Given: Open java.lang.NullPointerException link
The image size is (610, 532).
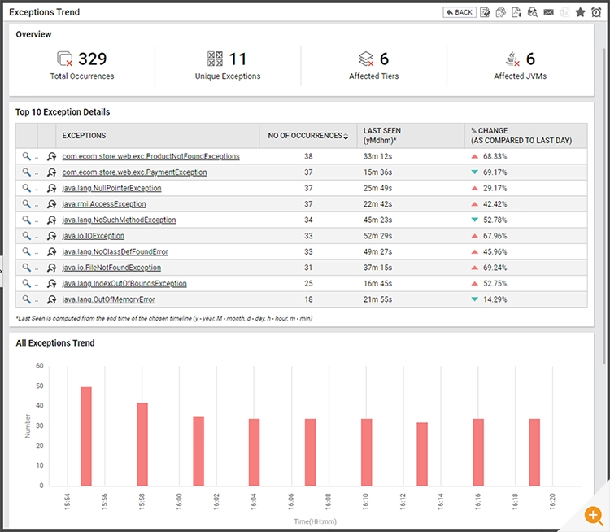Looking at the screenshot, I should [x=111, y=189].
